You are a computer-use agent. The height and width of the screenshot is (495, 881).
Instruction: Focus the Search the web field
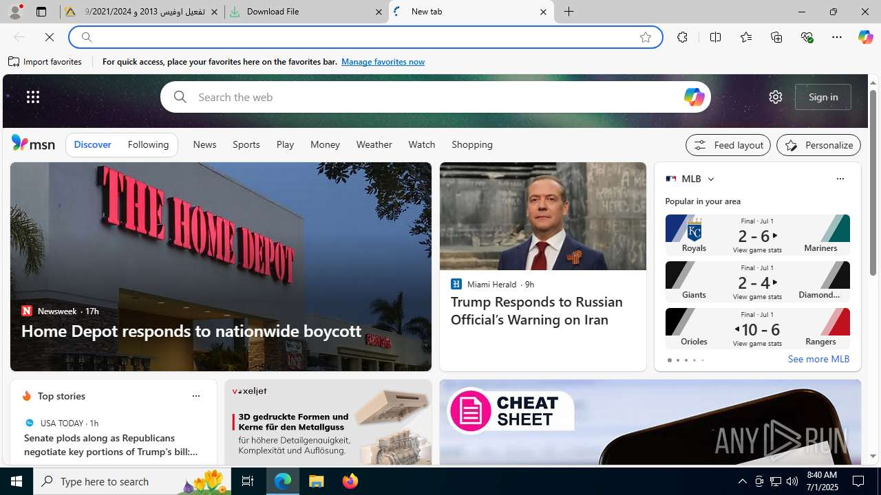435,97
